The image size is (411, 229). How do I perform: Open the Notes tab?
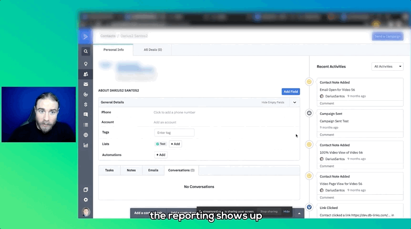(x=131, y=170)
